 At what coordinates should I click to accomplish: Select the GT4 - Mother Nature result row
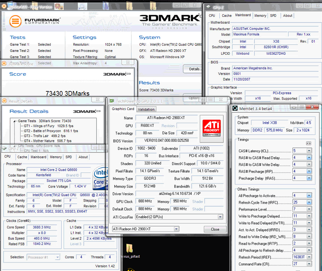[47, 141]
